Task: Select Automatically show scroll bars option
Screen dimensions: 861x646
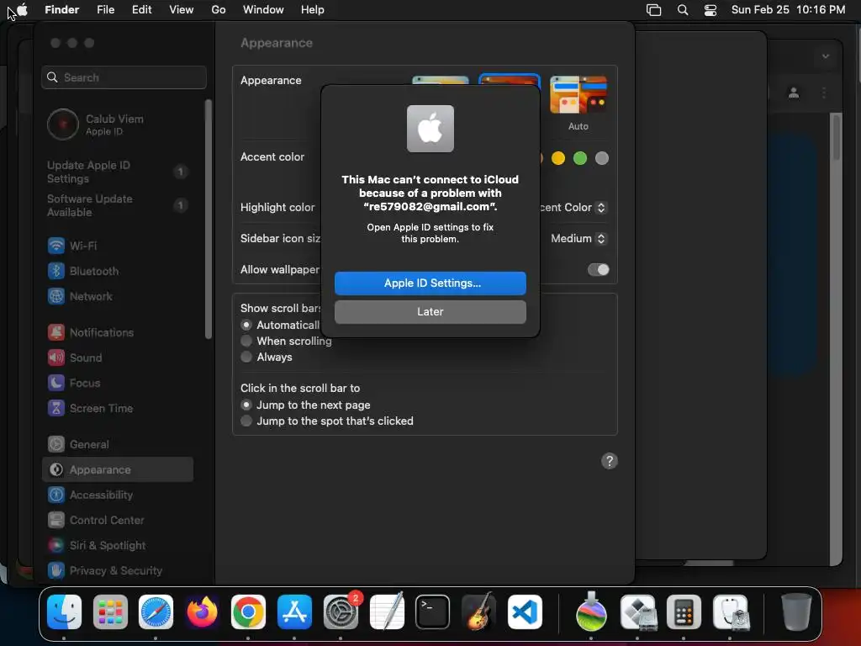Action: 246,326
